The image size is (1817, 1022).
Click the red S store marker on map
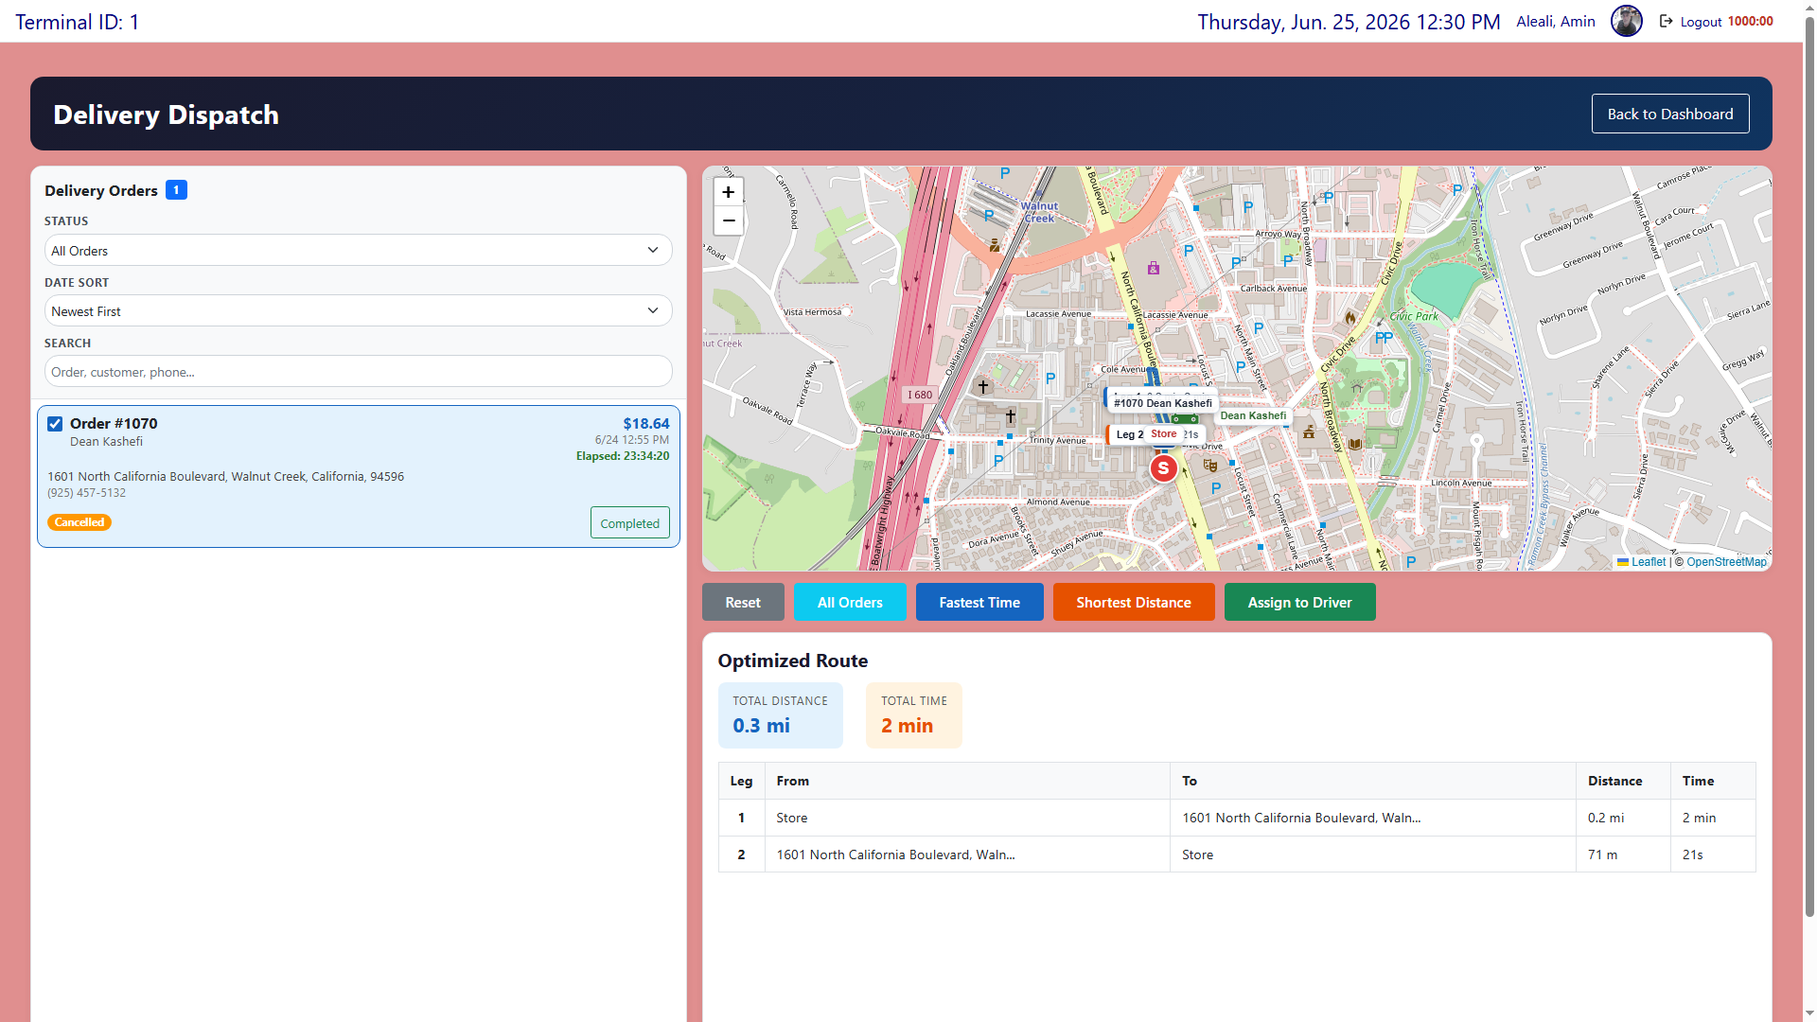point(1163,467)
